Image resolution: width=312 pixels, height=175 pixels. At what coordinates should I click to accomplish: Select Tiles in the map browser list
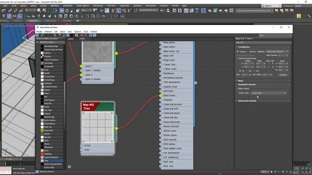52,161
